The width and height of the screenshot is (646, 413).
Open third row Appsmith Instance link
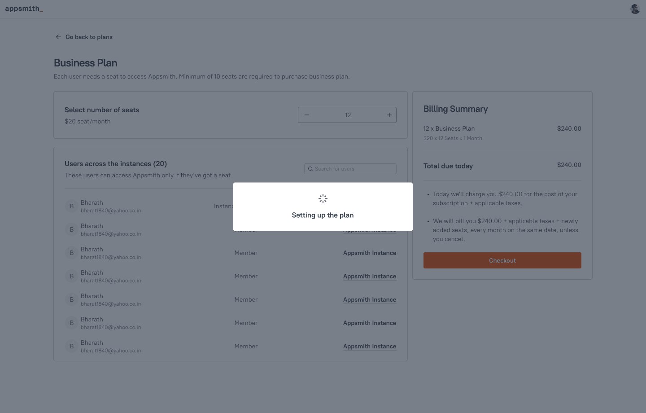click(370, 253)
